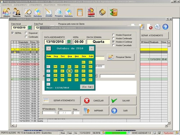Image resolution: width=180 pixels, height=135 pixels.
Task: Click the first Relatório icon beside Agenda
Action: click(37, 12)
